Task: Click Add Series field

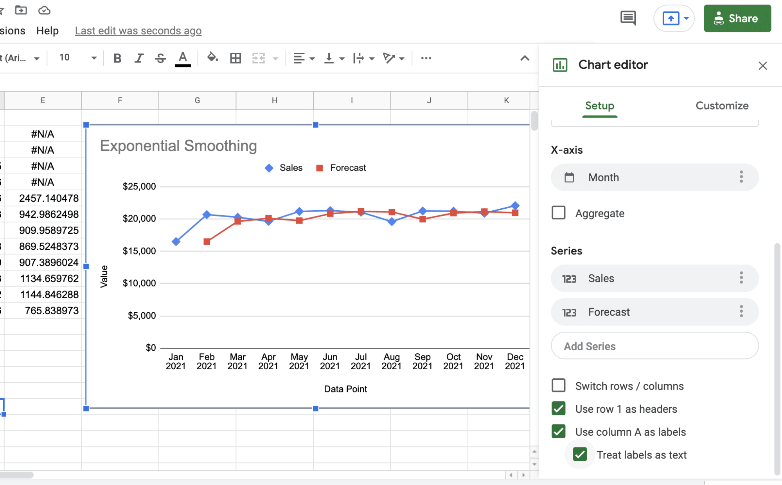Action: click(x=654, y=346)
